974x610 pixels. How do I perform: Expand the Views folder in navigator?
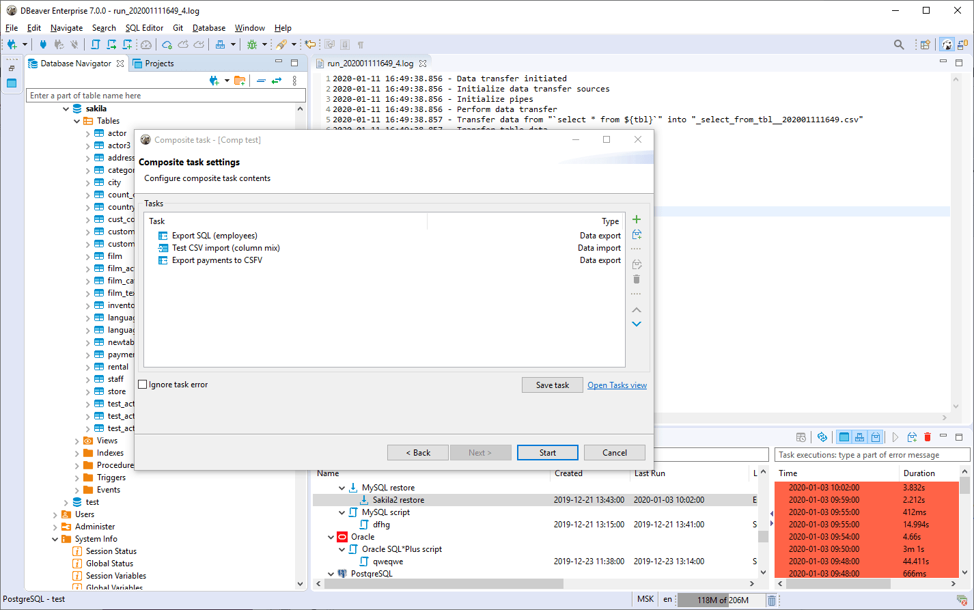coord(76,441)
